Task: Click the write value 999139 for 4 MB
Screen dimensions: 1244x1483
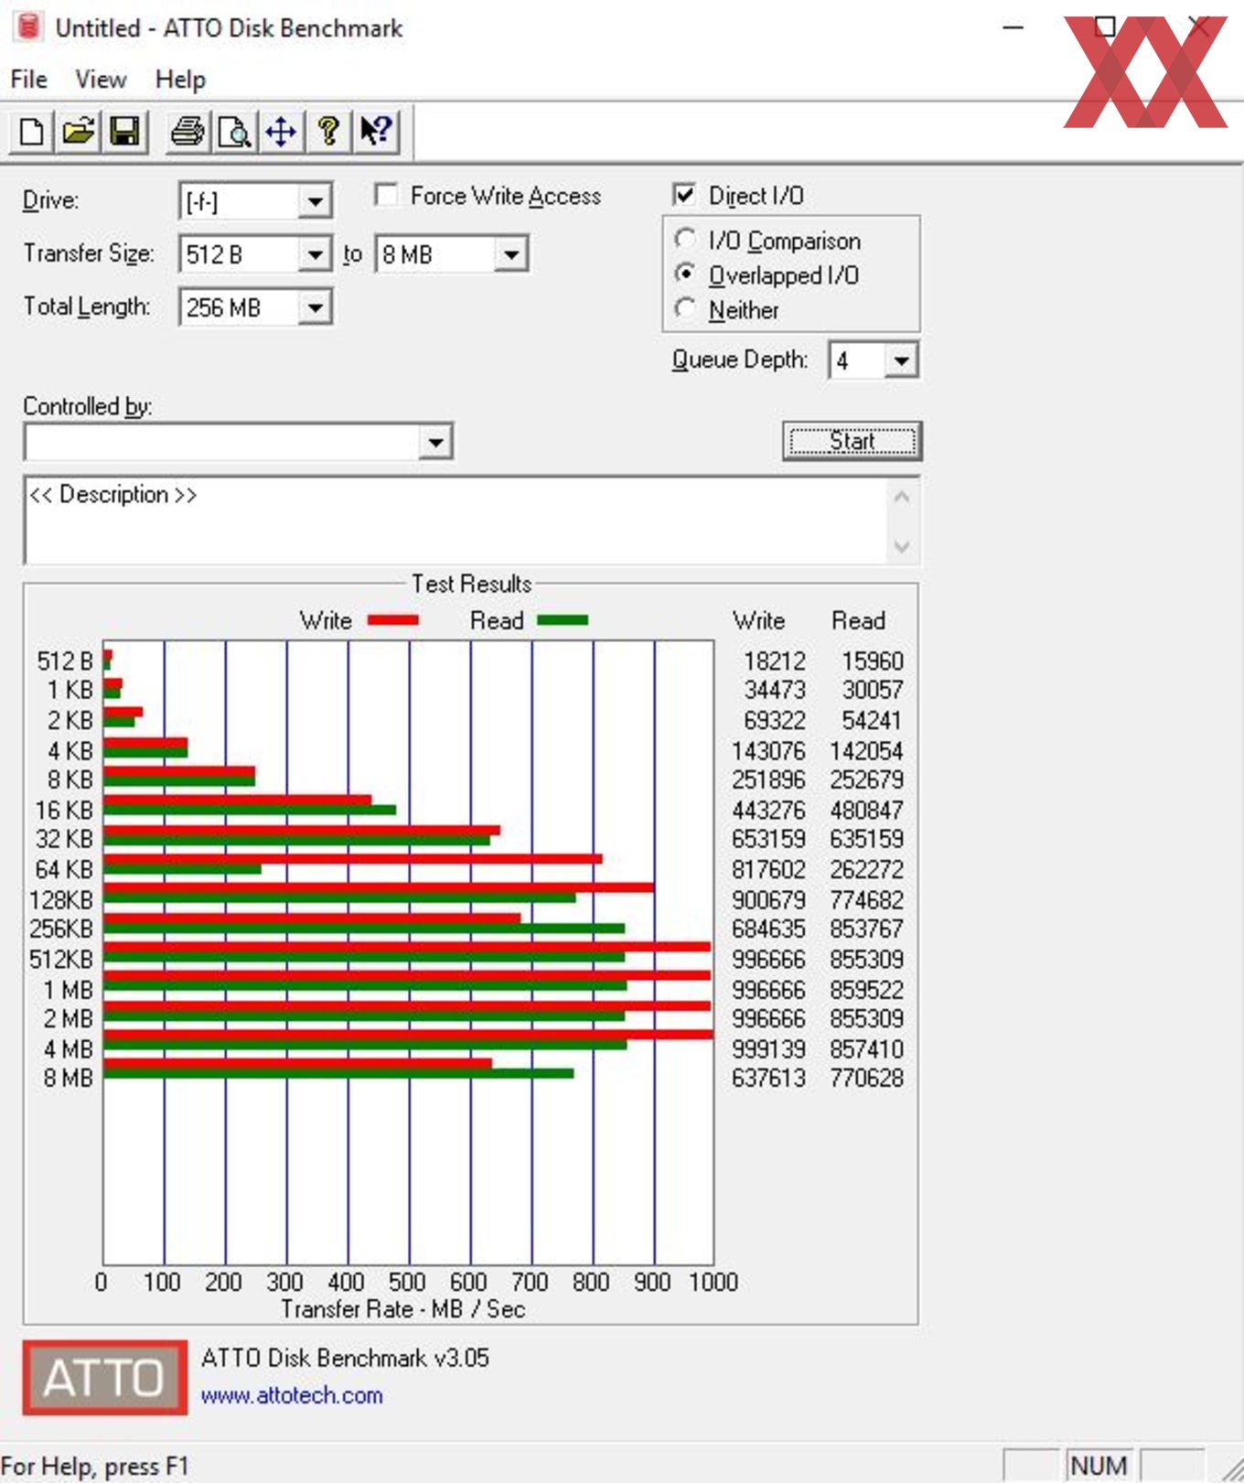Action: pyautogui.click(x=768, y=1048)
